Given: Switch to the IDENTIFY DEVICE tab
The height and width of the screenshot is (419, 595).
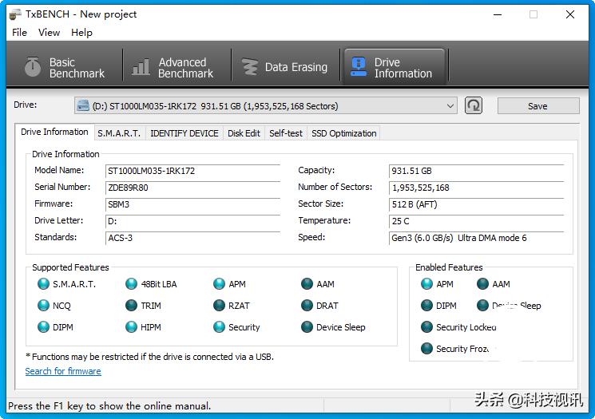Looking at the screenshot, I should point(184,133).
